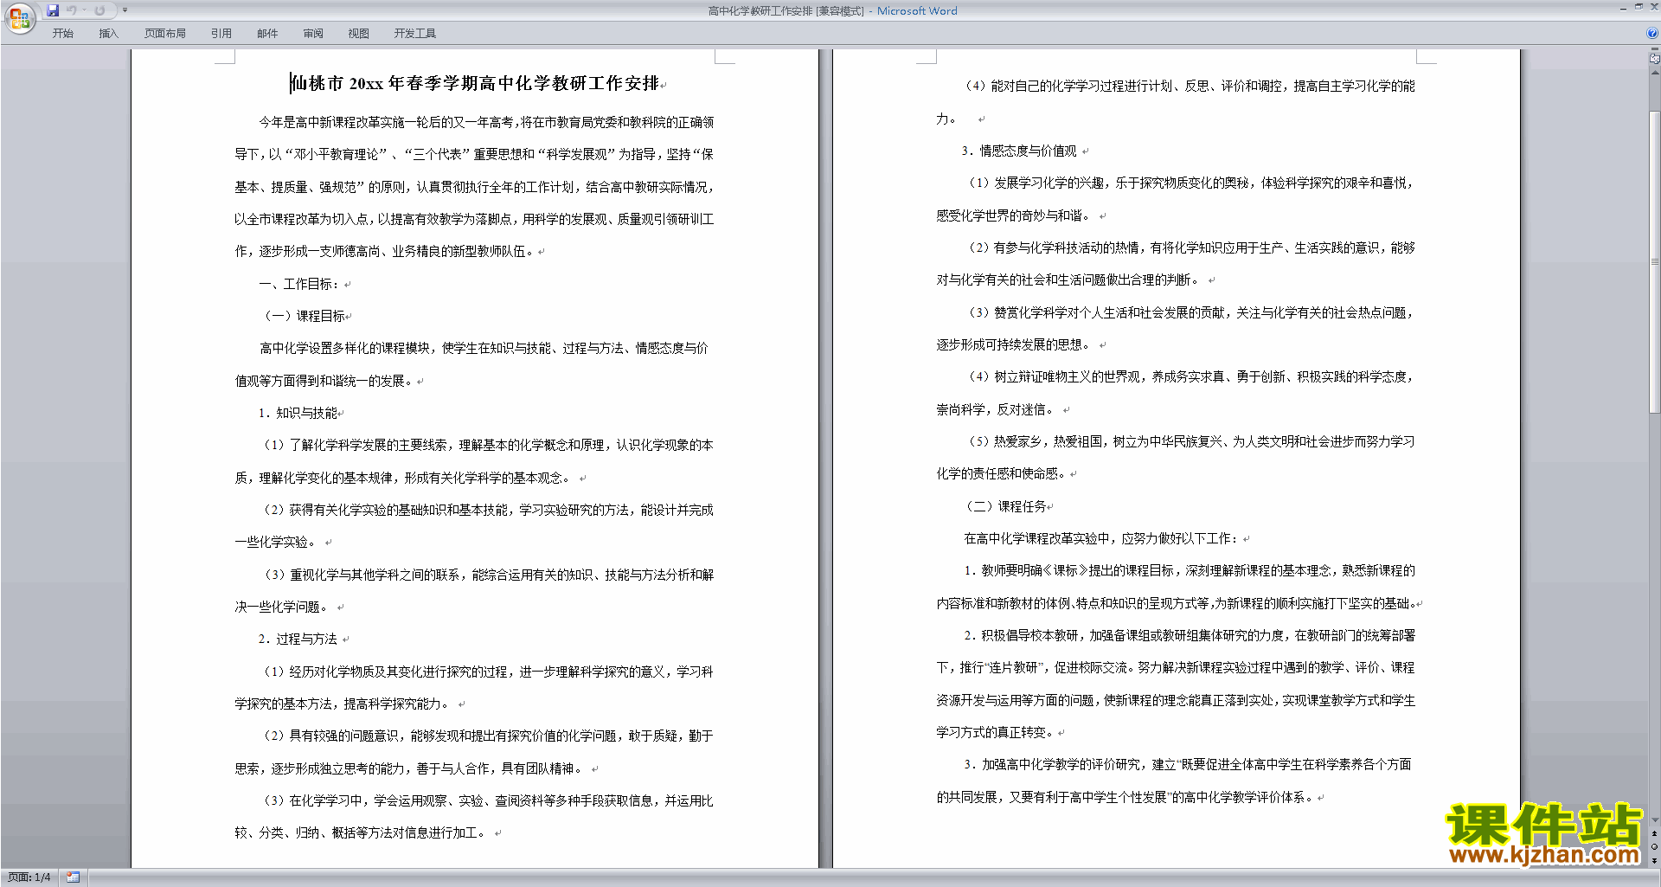Viewport: 1661px width, 887px height.
Task: Click the Undo arrow in Quick Access toolbar
Action: (72, 10)
